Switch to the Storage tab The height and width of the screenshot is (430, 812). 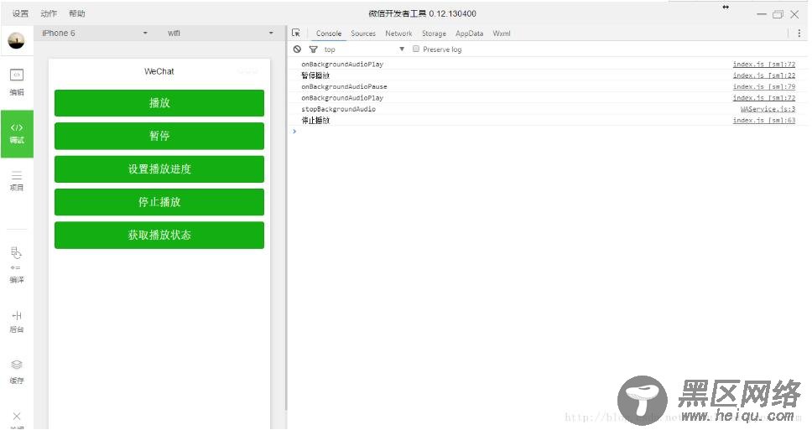[x=434, y=34]
